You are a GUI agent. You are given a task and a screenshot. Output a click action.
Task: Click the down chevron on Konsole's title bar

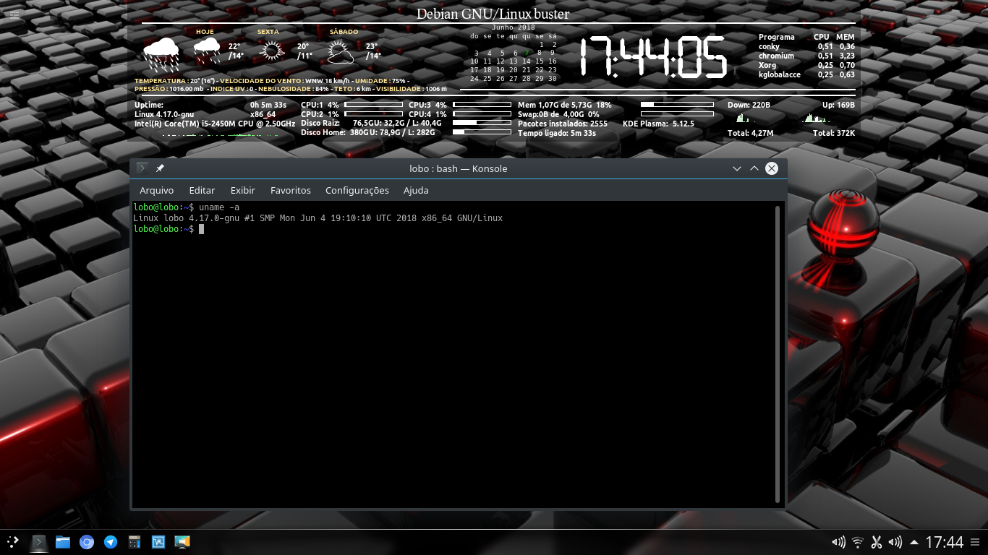736,168
